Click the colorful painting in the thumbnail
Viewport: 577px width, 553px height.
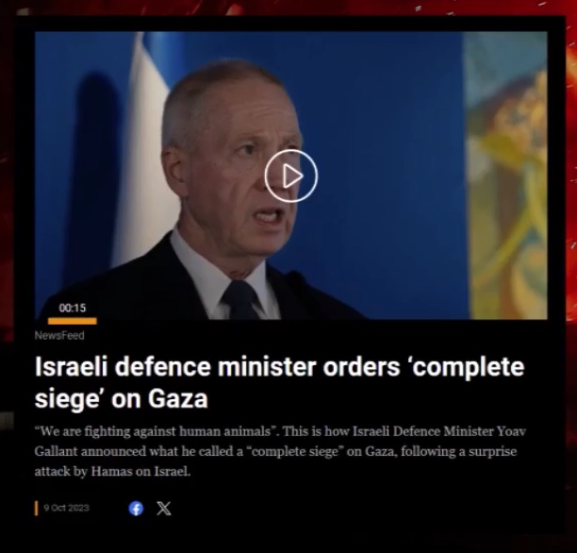506,176
